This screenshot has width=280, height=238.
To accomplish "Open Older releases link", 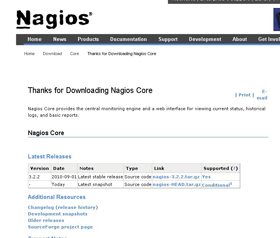I will 46,220.
